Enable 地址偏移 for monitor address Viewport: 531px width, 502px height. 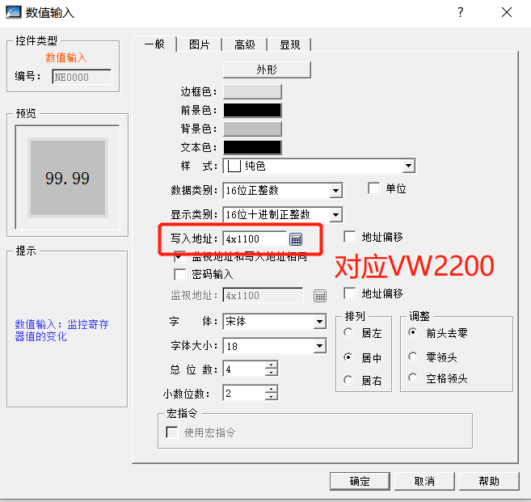click(x=350, y=293)
